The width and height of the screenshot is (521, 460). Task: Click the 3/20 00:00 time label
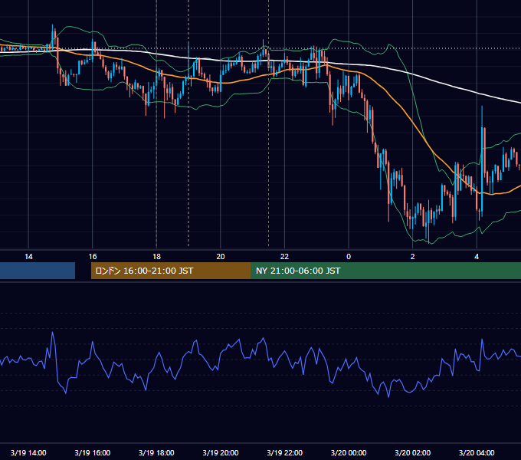[x=349, y=452]
